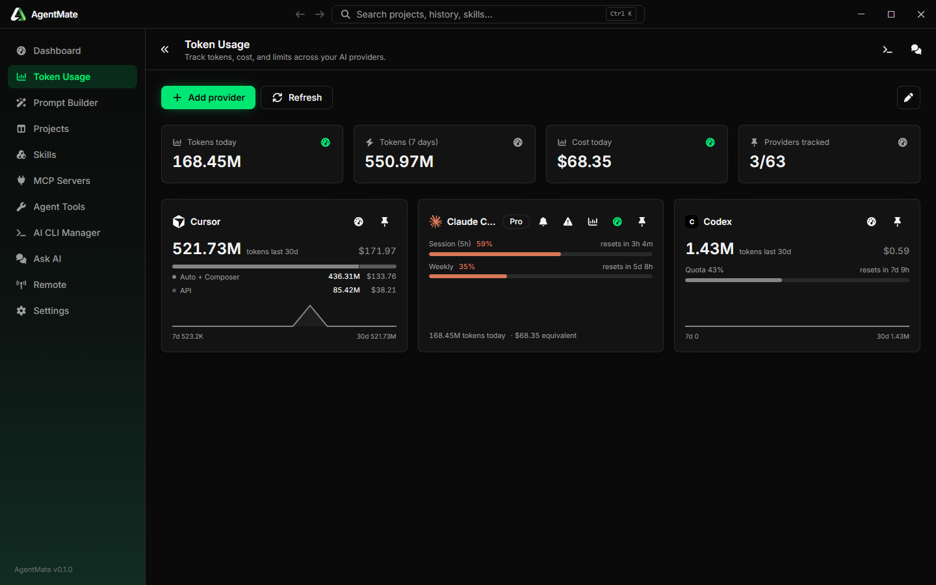936x585 pixels.
Task: Open Settings in the sidebar
Action: pos(72,311)
